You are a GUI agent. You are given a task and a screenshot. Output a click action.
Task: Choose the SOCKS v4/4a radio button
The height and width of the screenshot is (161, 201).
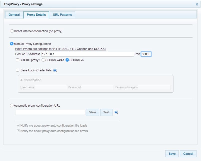coord(43,60)
